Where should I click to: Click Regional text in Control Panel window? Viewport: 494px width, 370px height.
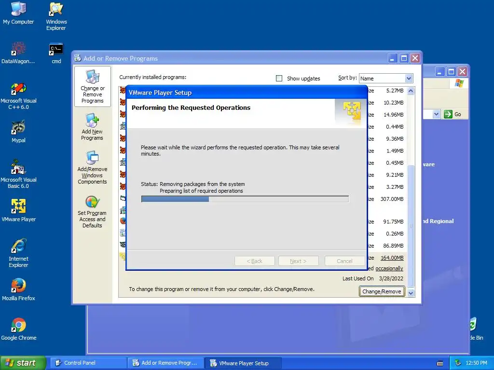pyautogui.click(x=441, y=221)
